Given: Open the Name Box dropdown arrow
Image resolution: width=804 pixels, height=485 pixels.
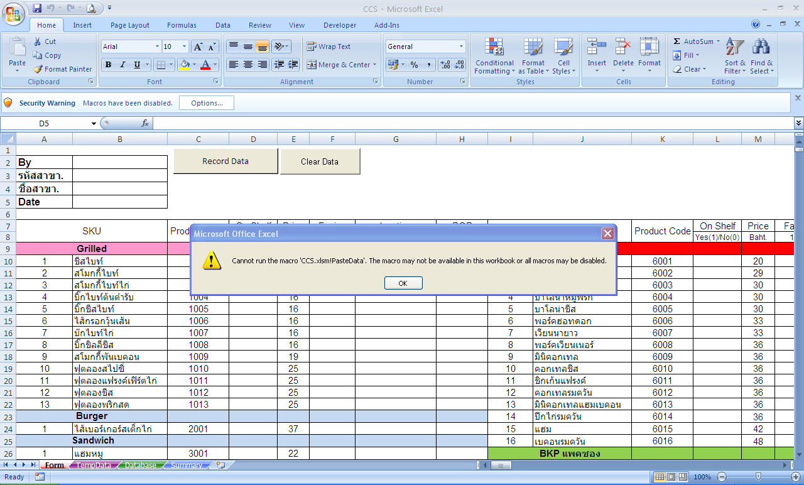Looking at the screenshot, I should click(94, 124).
